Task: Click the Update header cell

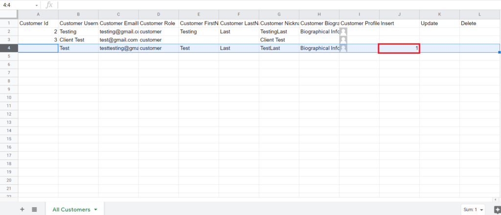Action: (440, 23)
